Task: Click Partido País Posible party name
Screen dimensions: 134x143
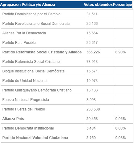Action: tap(19, 43)
